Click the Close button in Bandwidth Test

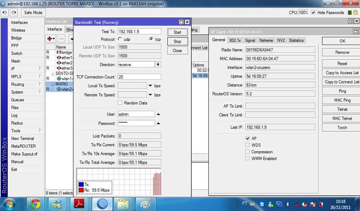(x=177, y=50)
